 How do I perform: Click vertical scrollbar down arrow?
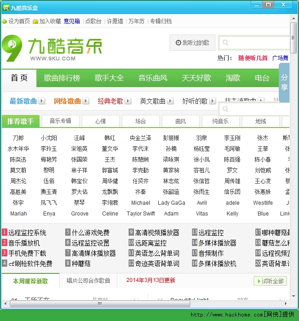point(294,296)
